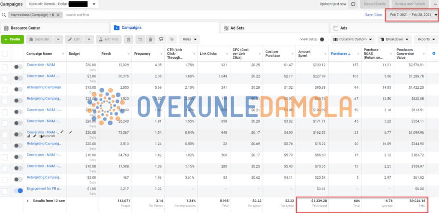The height and width of the screenshot is (213, 439).
Task: Open the $15.00 Retargeting Campaign link
Action: (44, 87)
